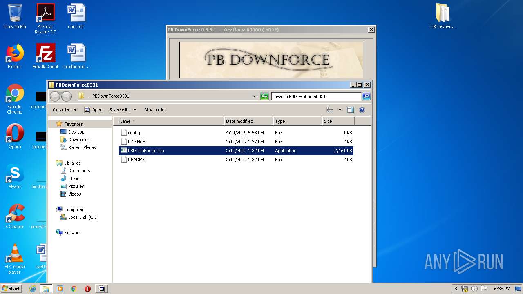
Task: Sort by Type column header
Action: 297,121
